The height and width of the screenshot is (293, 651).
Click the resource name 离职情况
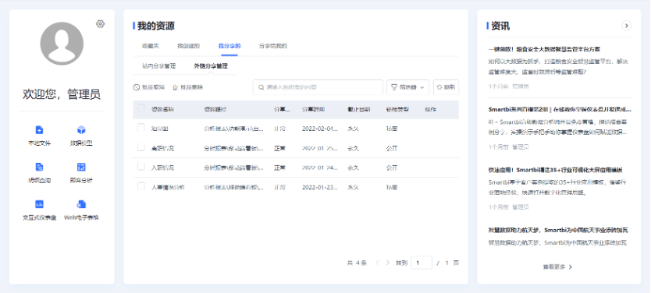(x=162, y=148)
